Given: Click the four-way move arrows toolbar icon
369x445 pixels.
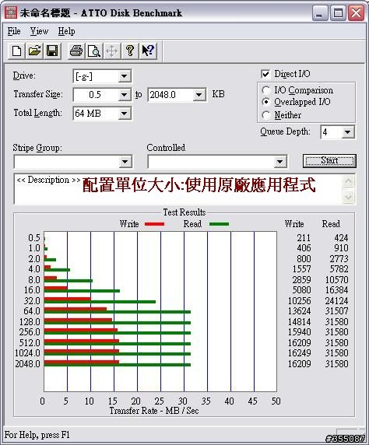Looking at the screenshot, I should (x=111, y=51).
